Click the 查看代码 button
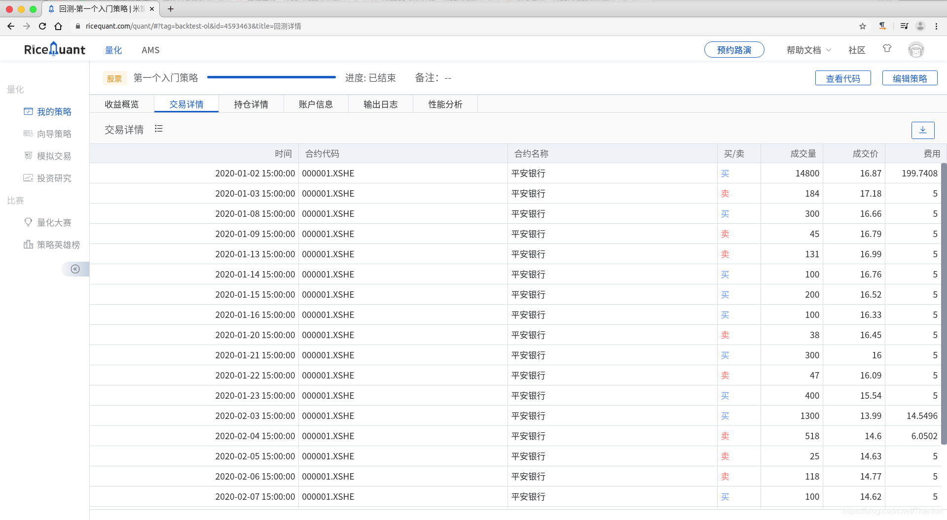This screenshot has width=947, height=520. pyautogui.click(x=843, y=78)
